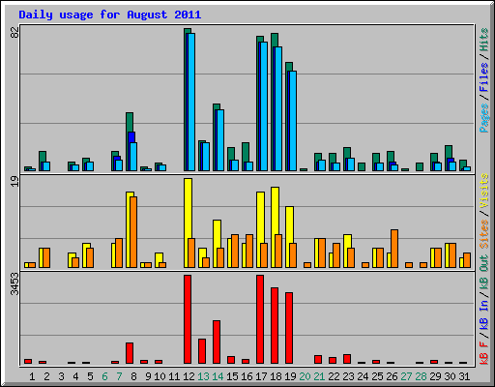Click the 'Hits' legend label

coord(484,40)
